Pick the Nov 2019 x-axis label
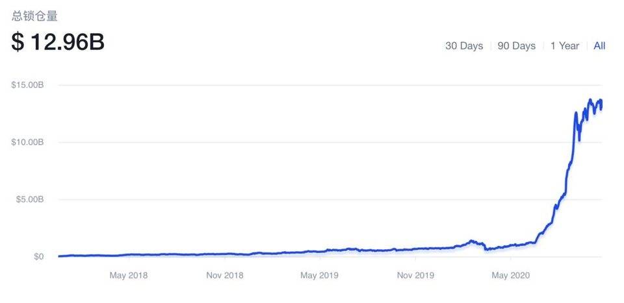The image size is (624, 303). tap(415, 275)
